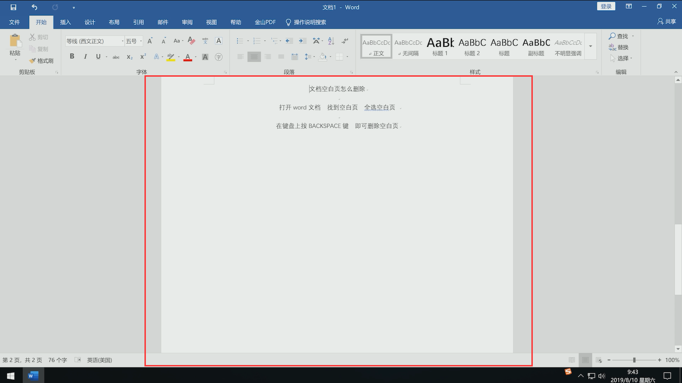Set paragraph alignment to right
Viewport: 682px width, 383px height.
pos(268,57)
